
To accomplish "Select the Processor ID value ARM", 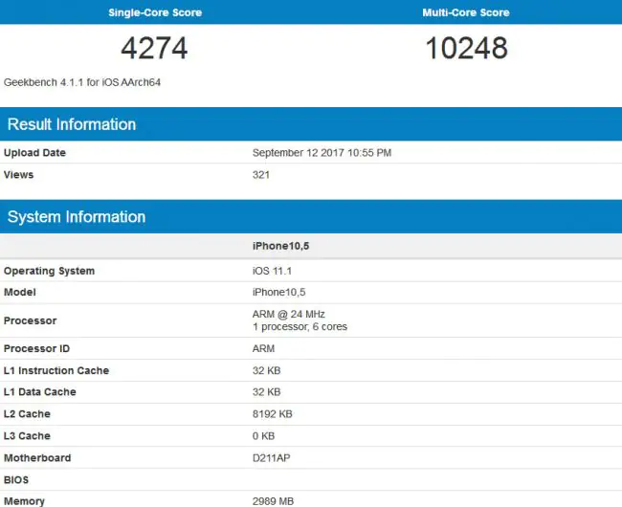I will click(x=263, y=348).
